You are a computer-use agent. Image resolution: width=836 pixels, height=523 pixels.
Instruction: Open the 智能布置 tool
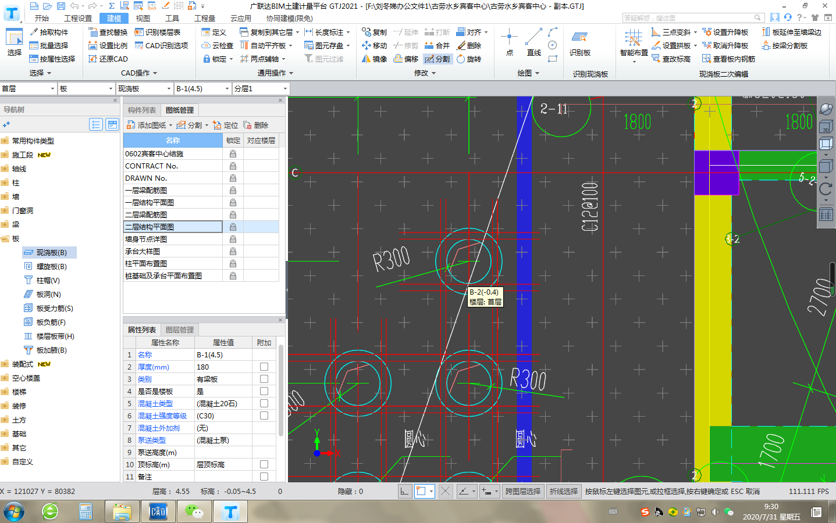click(x=634, y=45)
